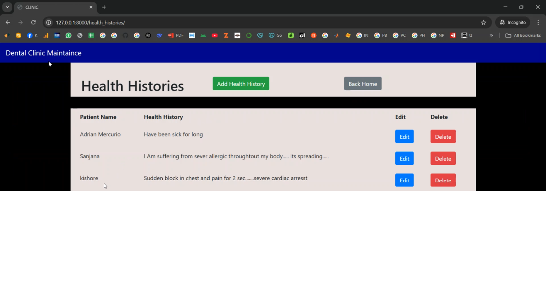546x289 pixels.
Task: Open the All Bookmarks folder
Action: [523, 36]
